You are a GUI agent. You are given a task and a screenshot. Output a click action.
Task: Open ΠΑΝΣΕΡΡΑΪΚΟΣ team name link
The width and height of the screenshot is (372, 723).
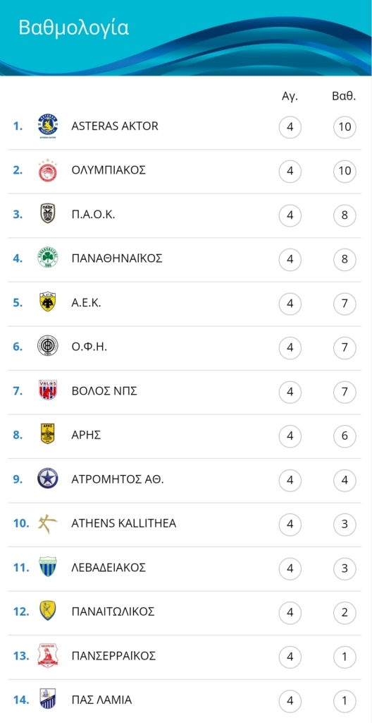click(113, 656)
